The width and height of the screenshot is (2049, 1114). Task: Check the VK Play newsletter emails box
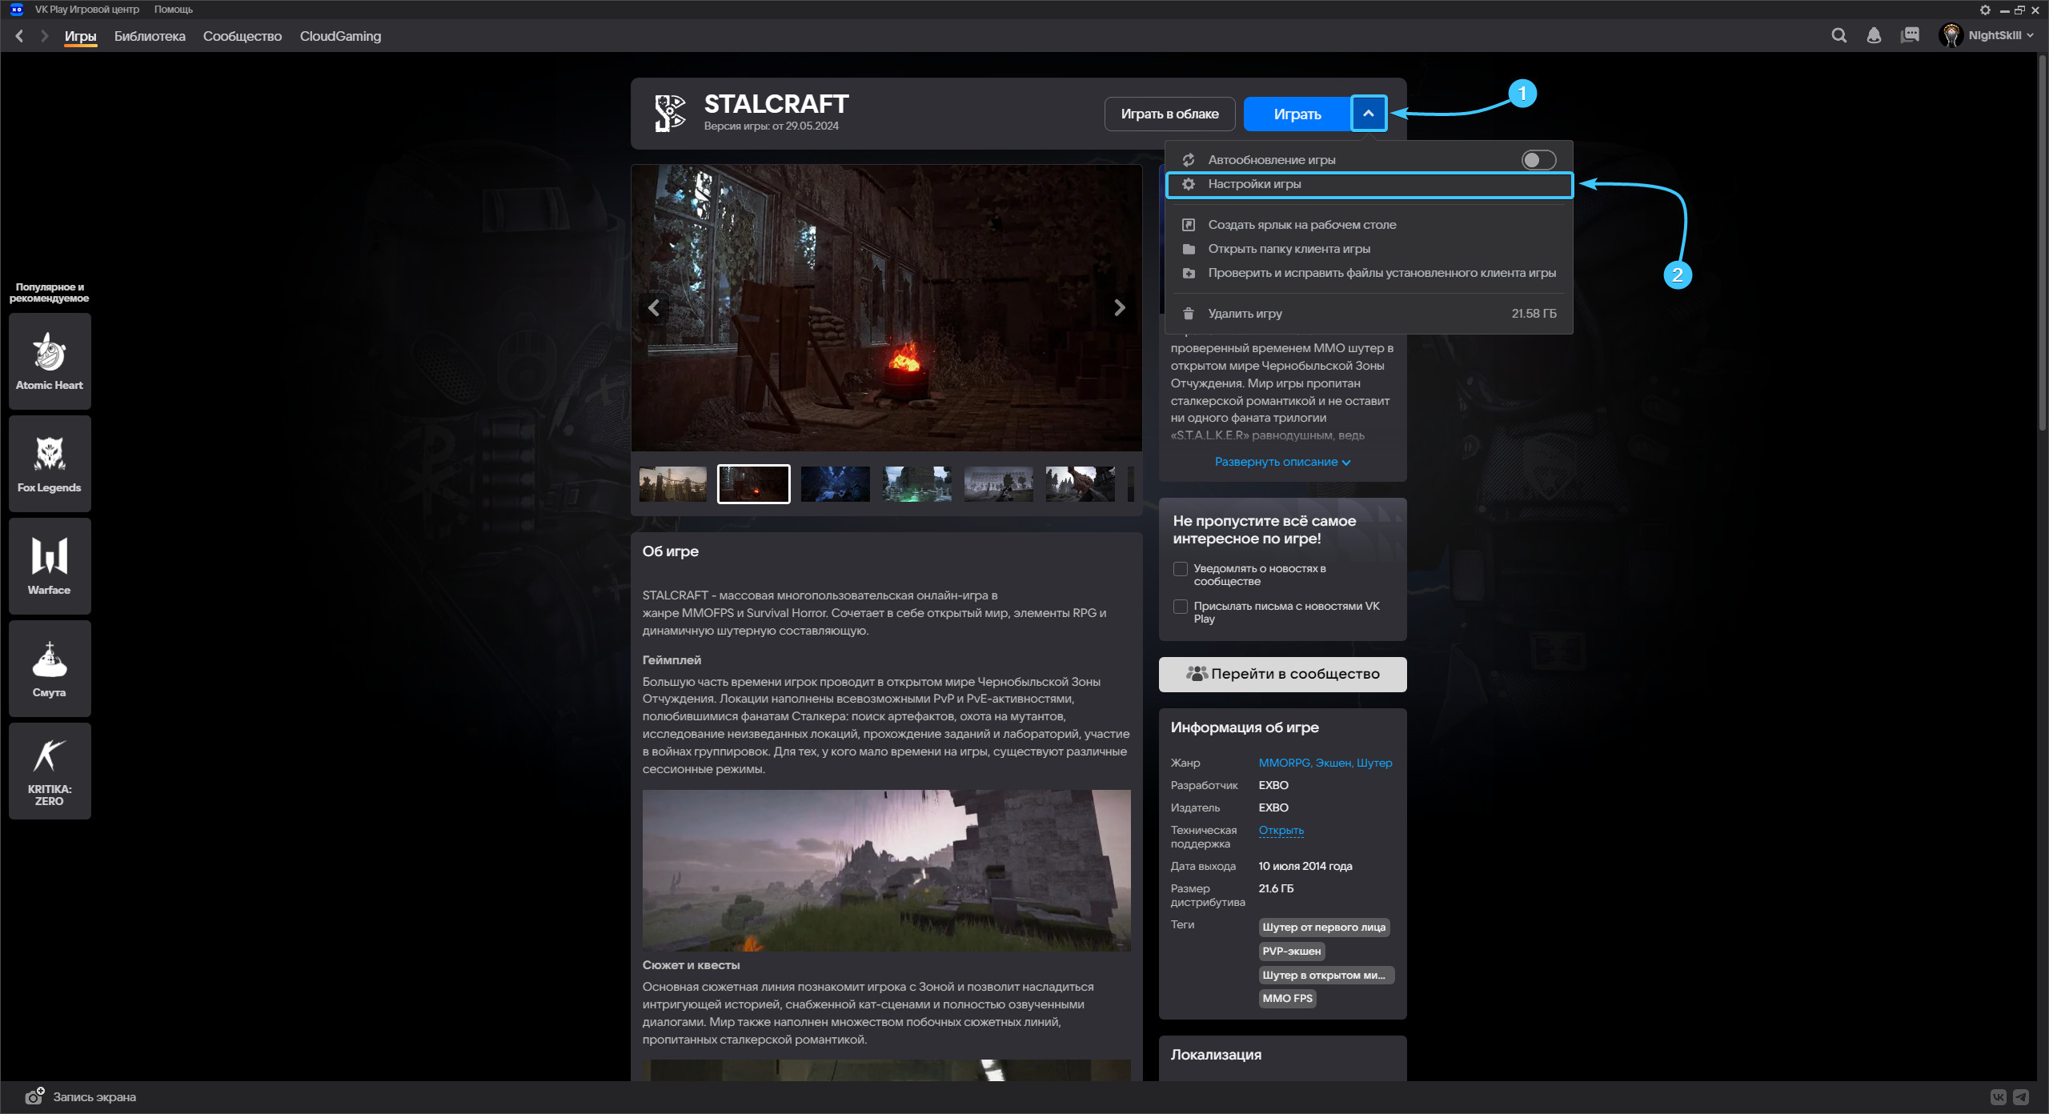1180,607
